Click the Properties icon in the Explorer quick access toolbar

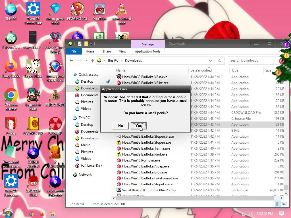tap(80, 44)
